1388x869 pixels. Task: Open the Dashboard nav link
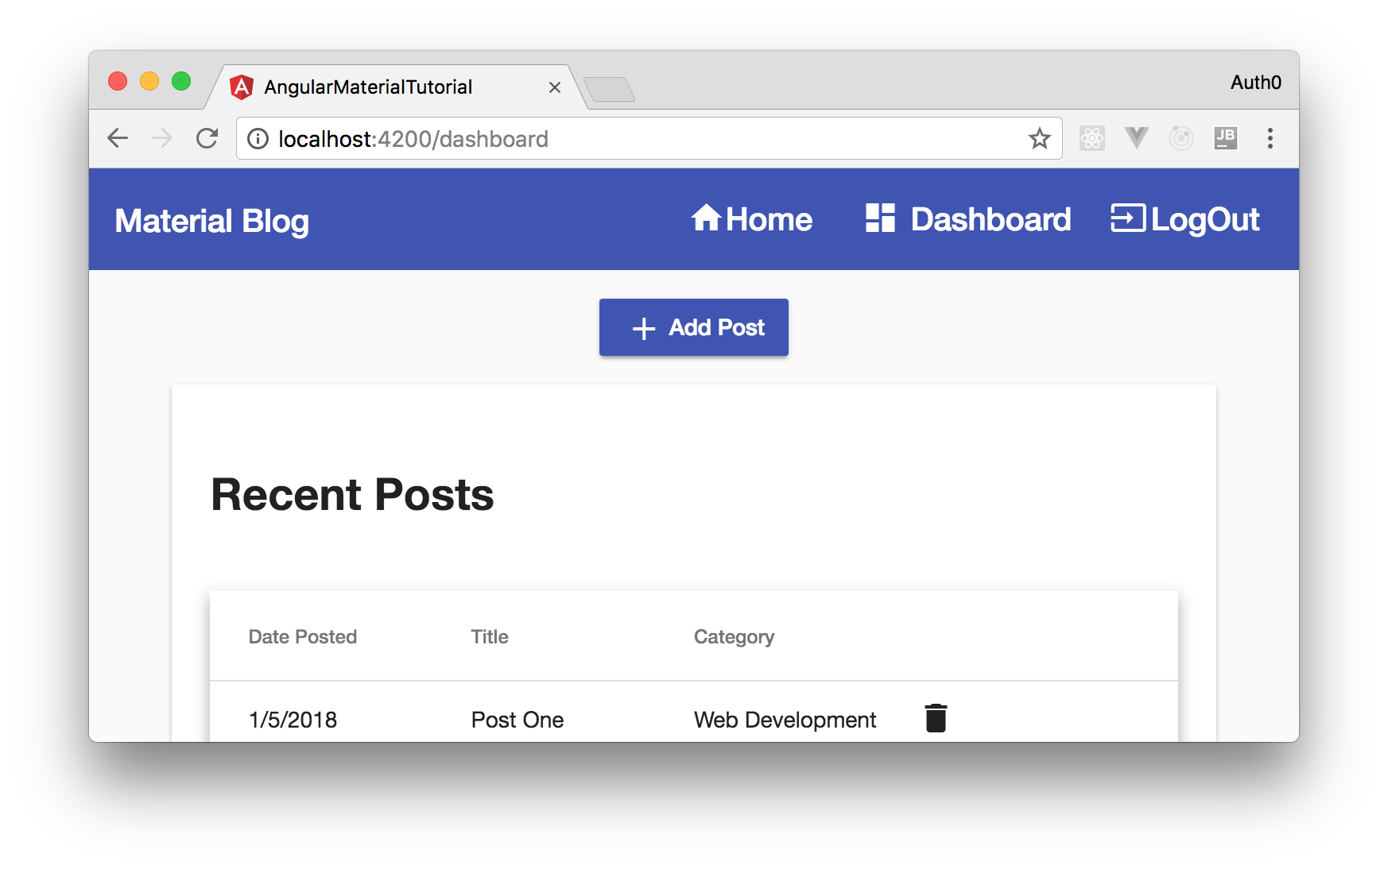(968, 219)
